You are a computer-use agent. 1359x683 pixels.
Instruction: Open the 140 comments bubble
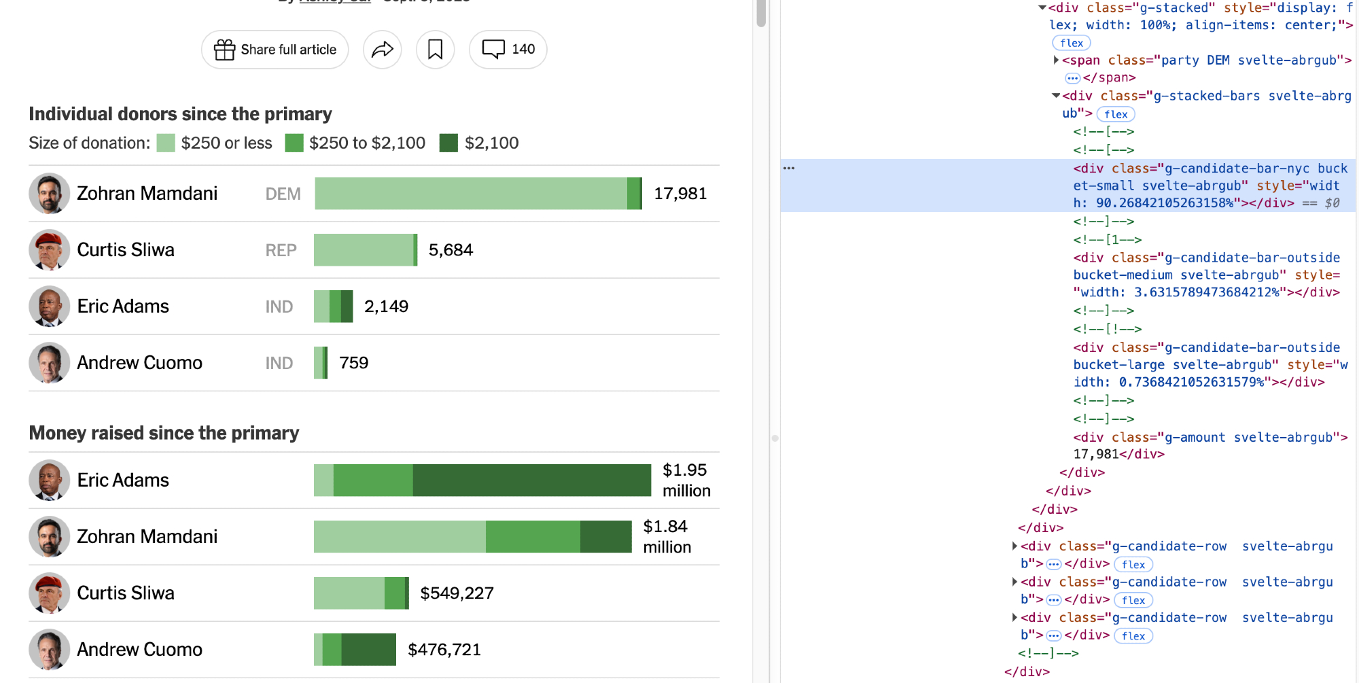coord(508,50)
